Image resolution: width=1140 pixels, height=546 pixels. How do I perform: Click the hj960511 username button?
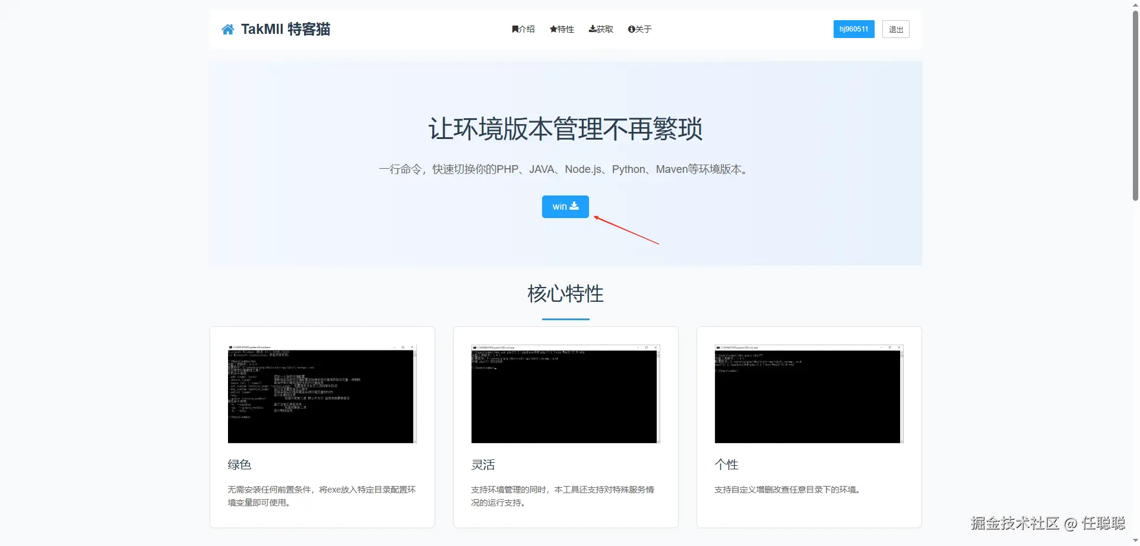tap(854, 29)
